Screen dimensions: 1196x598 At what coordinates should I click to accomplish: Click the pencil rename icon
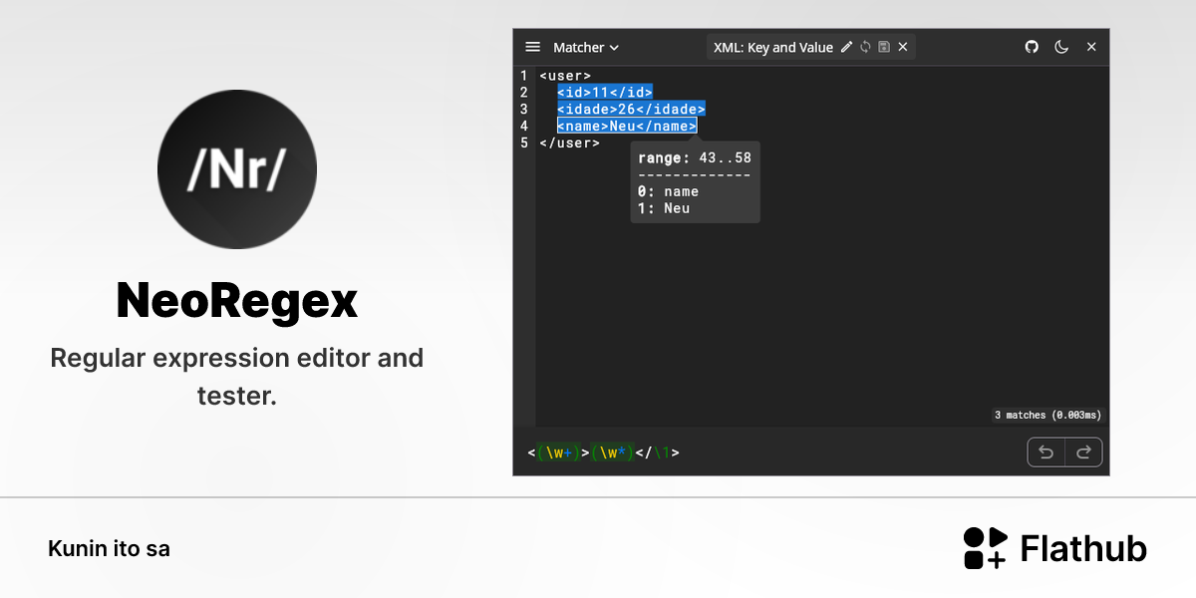pos(847,47)
